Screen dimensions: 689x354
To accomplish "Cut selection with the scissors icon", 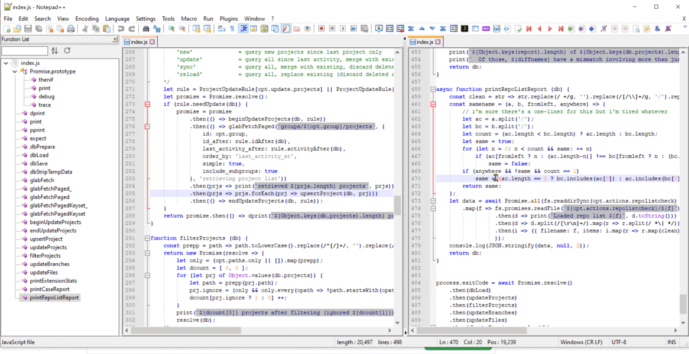I will click(85, 29).
